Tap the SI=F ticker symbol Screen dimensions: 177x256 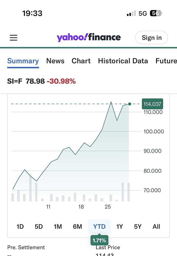point(15,81)
